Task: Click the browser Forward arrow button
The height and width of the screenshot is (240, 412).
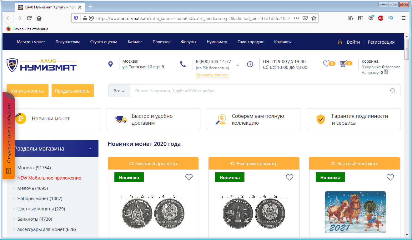Action: point(19,18)
